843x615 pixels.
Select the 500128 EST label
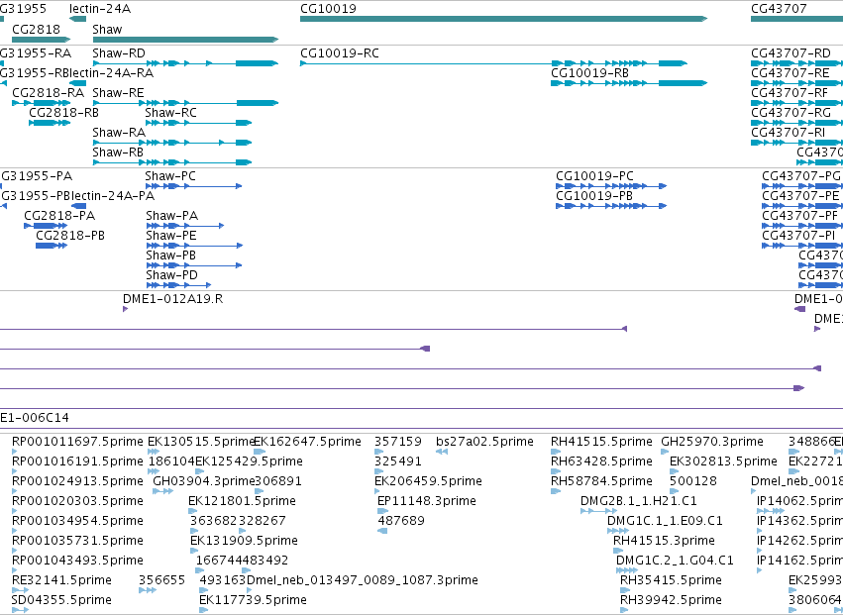[x=693, y=482]
